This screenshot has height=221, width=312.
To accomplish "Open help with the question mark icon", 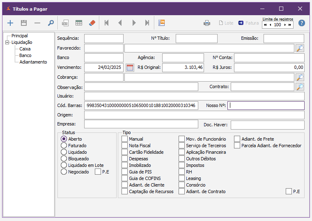I will [302, 23].
